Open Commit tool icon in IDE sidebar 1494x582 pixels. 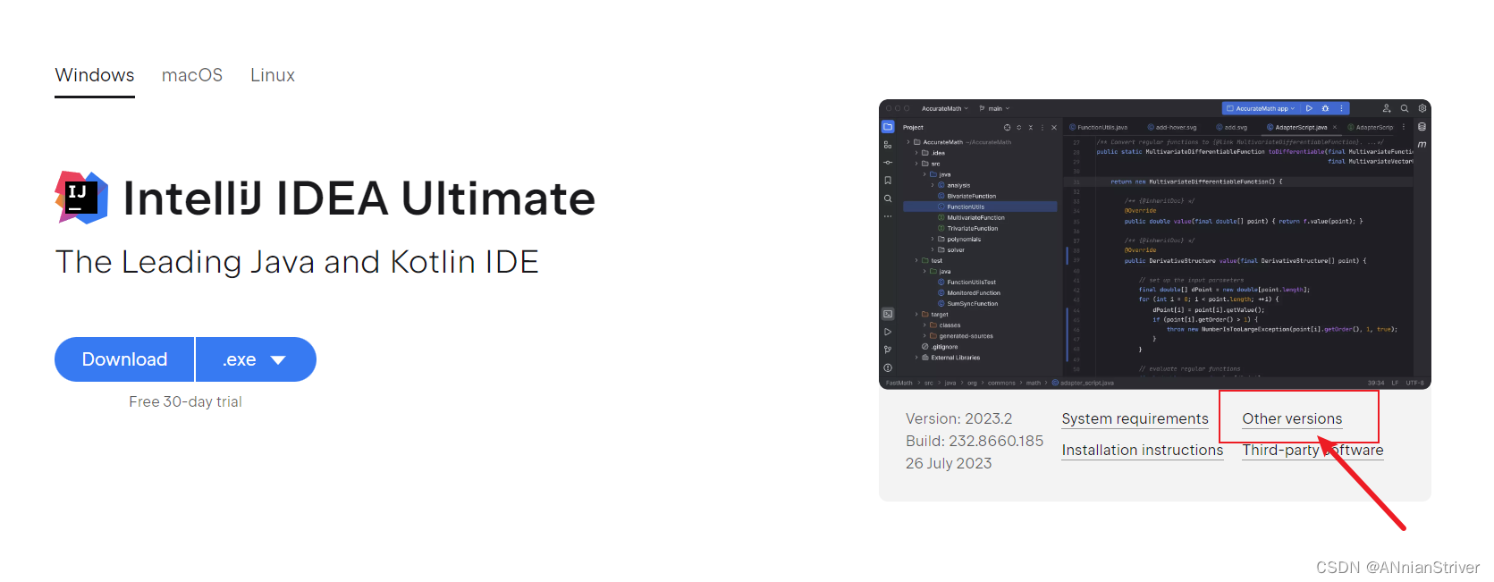tap(888, 163)
